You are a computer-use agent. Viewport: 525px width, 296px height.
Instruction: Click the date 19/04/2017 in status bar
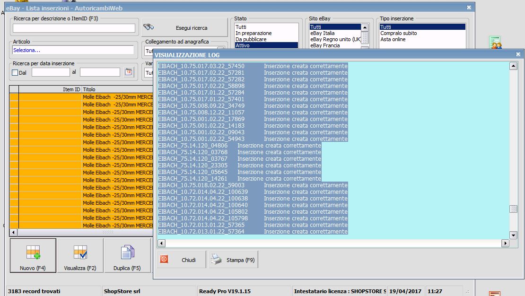pos(405,291)
